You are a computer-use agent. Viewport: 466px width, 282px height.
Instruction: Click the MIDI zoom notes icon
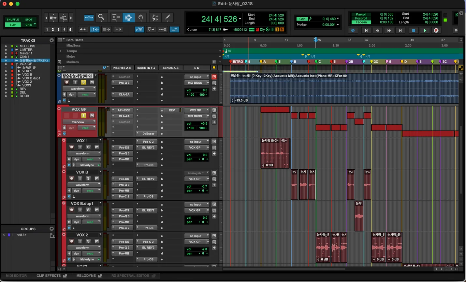coord(64,18)
